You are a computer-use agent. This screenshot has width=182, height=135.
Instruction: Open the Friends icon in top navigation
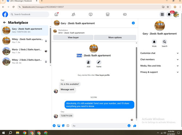(x=74, y=14)
